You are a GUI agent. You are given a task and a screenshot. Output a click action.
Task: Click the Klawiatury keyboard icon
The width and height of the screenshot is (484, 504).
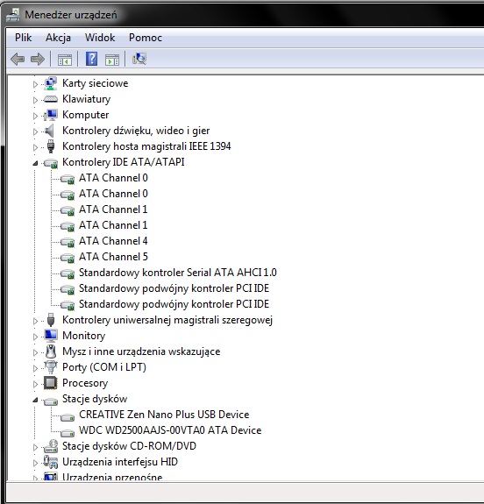(x=51, y=99)
